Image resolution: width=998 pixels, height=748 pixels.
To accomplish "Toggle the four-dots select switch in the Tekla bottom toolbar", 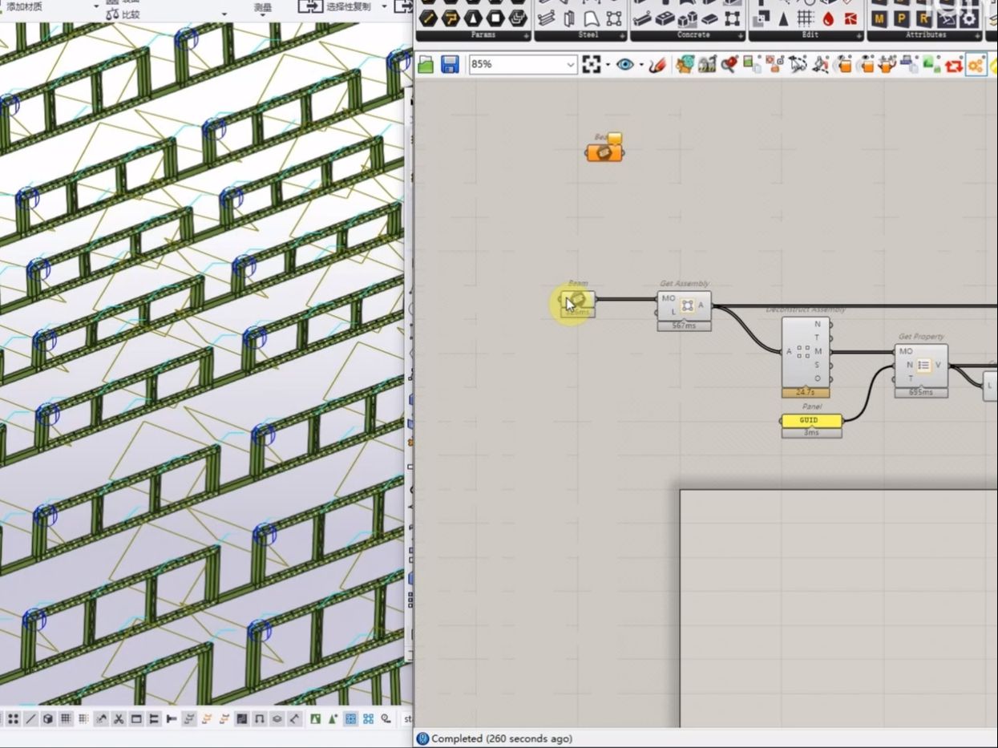I will pyautogui.click(x=13, y=719).
